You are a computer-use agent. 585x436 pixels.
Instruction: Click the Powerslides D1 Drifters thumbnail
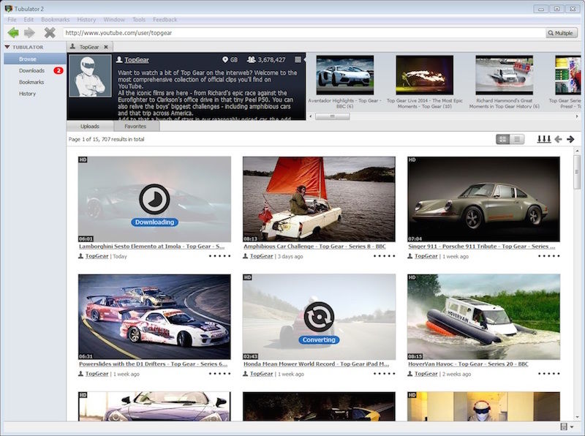[154, 317]
